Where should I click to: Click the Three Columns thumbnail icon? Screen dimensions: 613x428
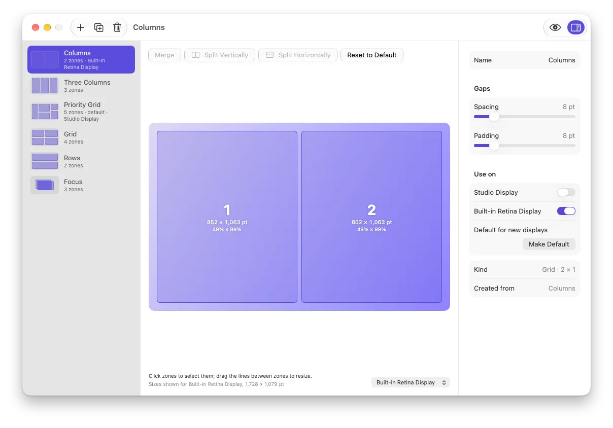click(x=45, y=86)
